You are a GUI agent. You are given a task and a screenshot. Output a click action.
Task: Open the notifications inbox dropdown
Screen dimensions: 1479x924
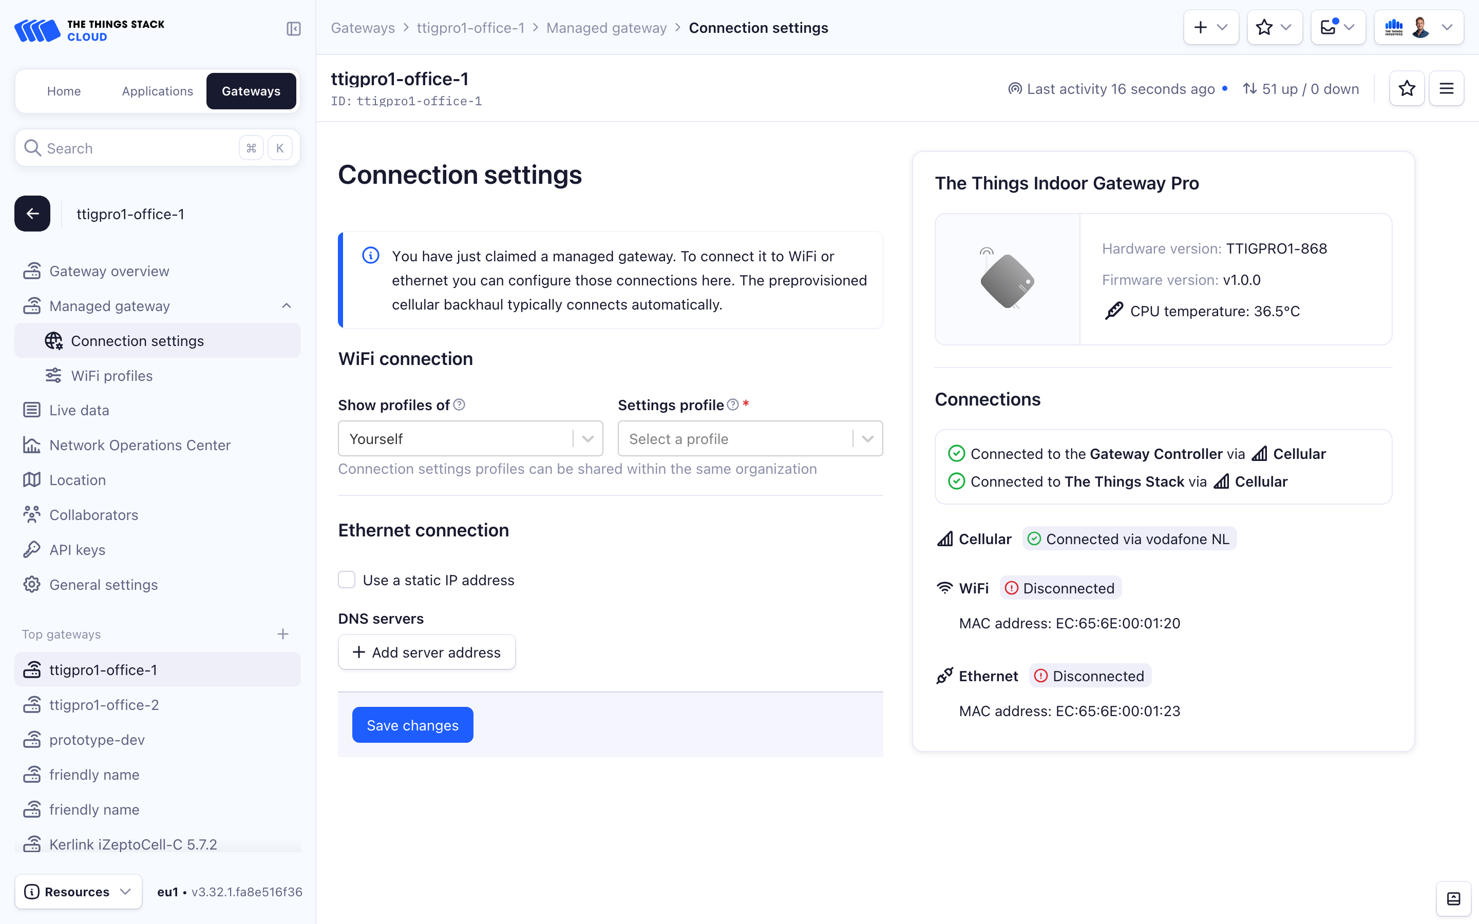[1337, 28]
